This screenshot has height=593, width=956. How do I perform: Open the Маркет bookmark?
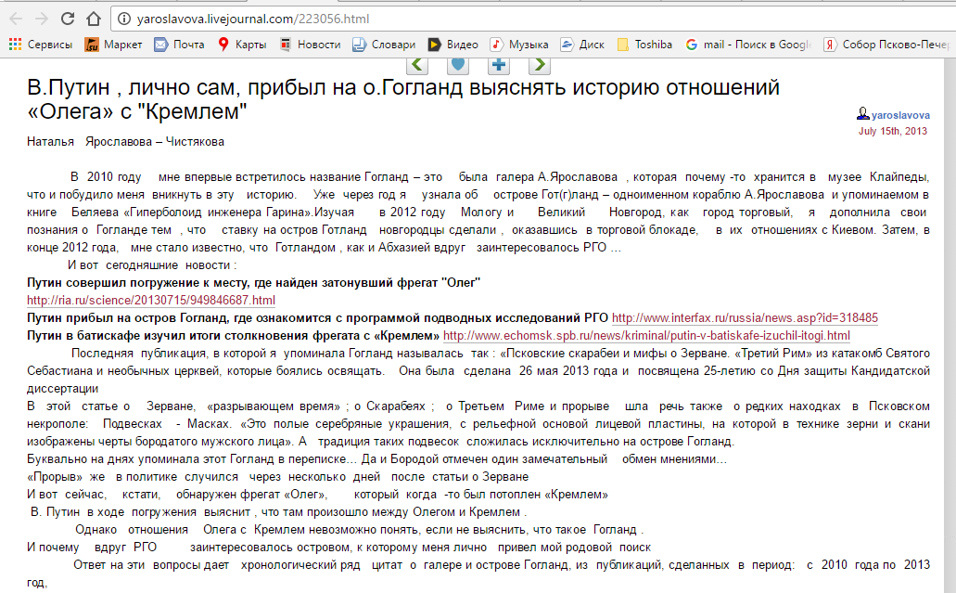[113, 45]
